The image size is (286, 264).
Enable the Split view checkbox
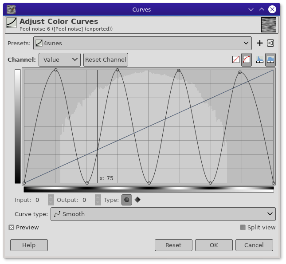243,228
